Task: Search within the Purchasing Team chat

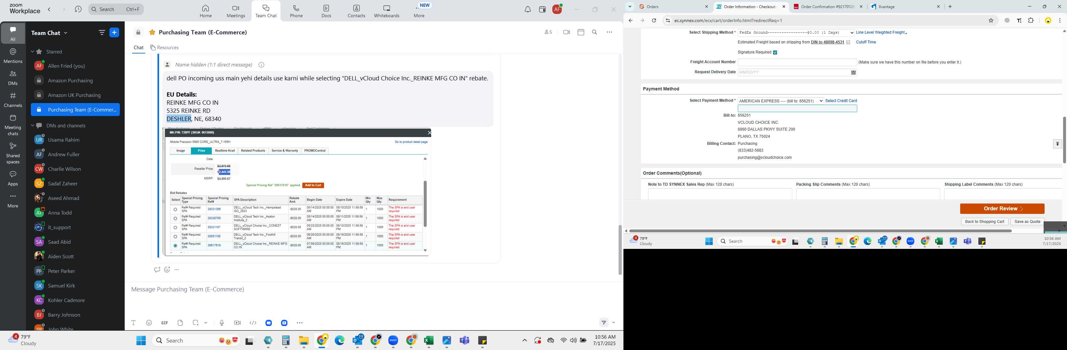Action: point(595,32)
